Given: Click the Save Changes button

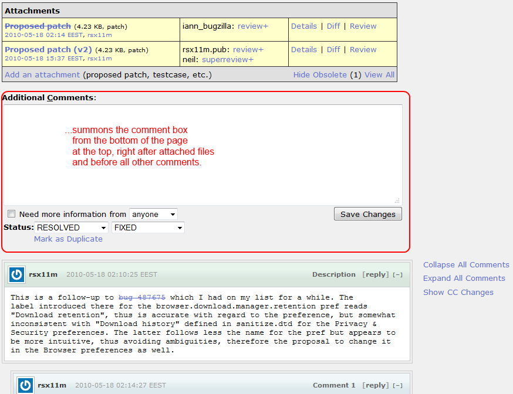Looking at the screenshot, I should point(368,214).
